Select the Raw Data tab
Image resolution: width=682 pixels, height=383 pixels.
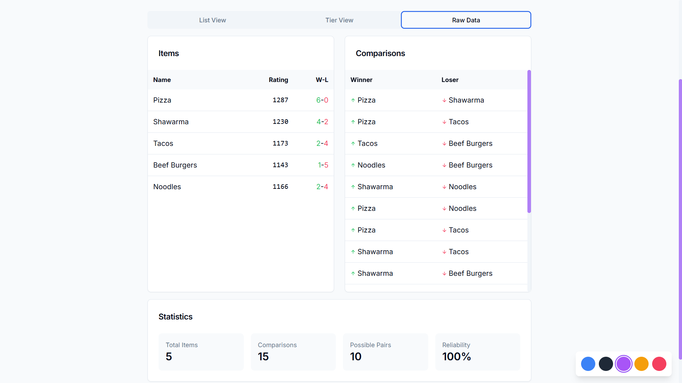pos(466,20)
